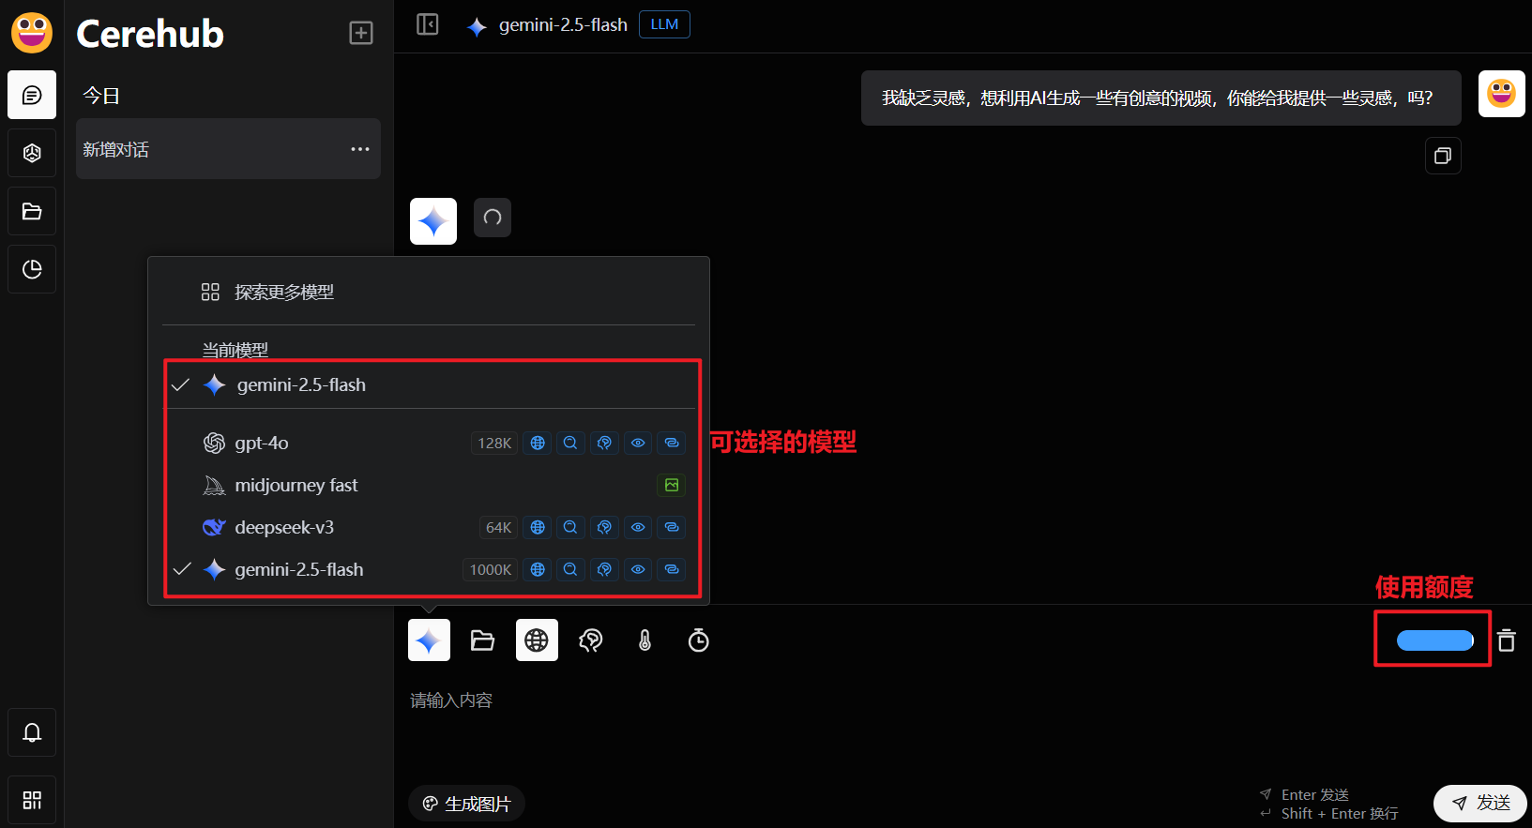Click image generation icon on midjourney fast
This screenshot has width=1532, height=828.
click(x=672, y=485)
